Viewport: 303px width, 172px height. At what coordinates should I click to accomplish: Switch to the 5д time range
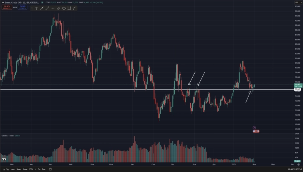click(8, 169)
